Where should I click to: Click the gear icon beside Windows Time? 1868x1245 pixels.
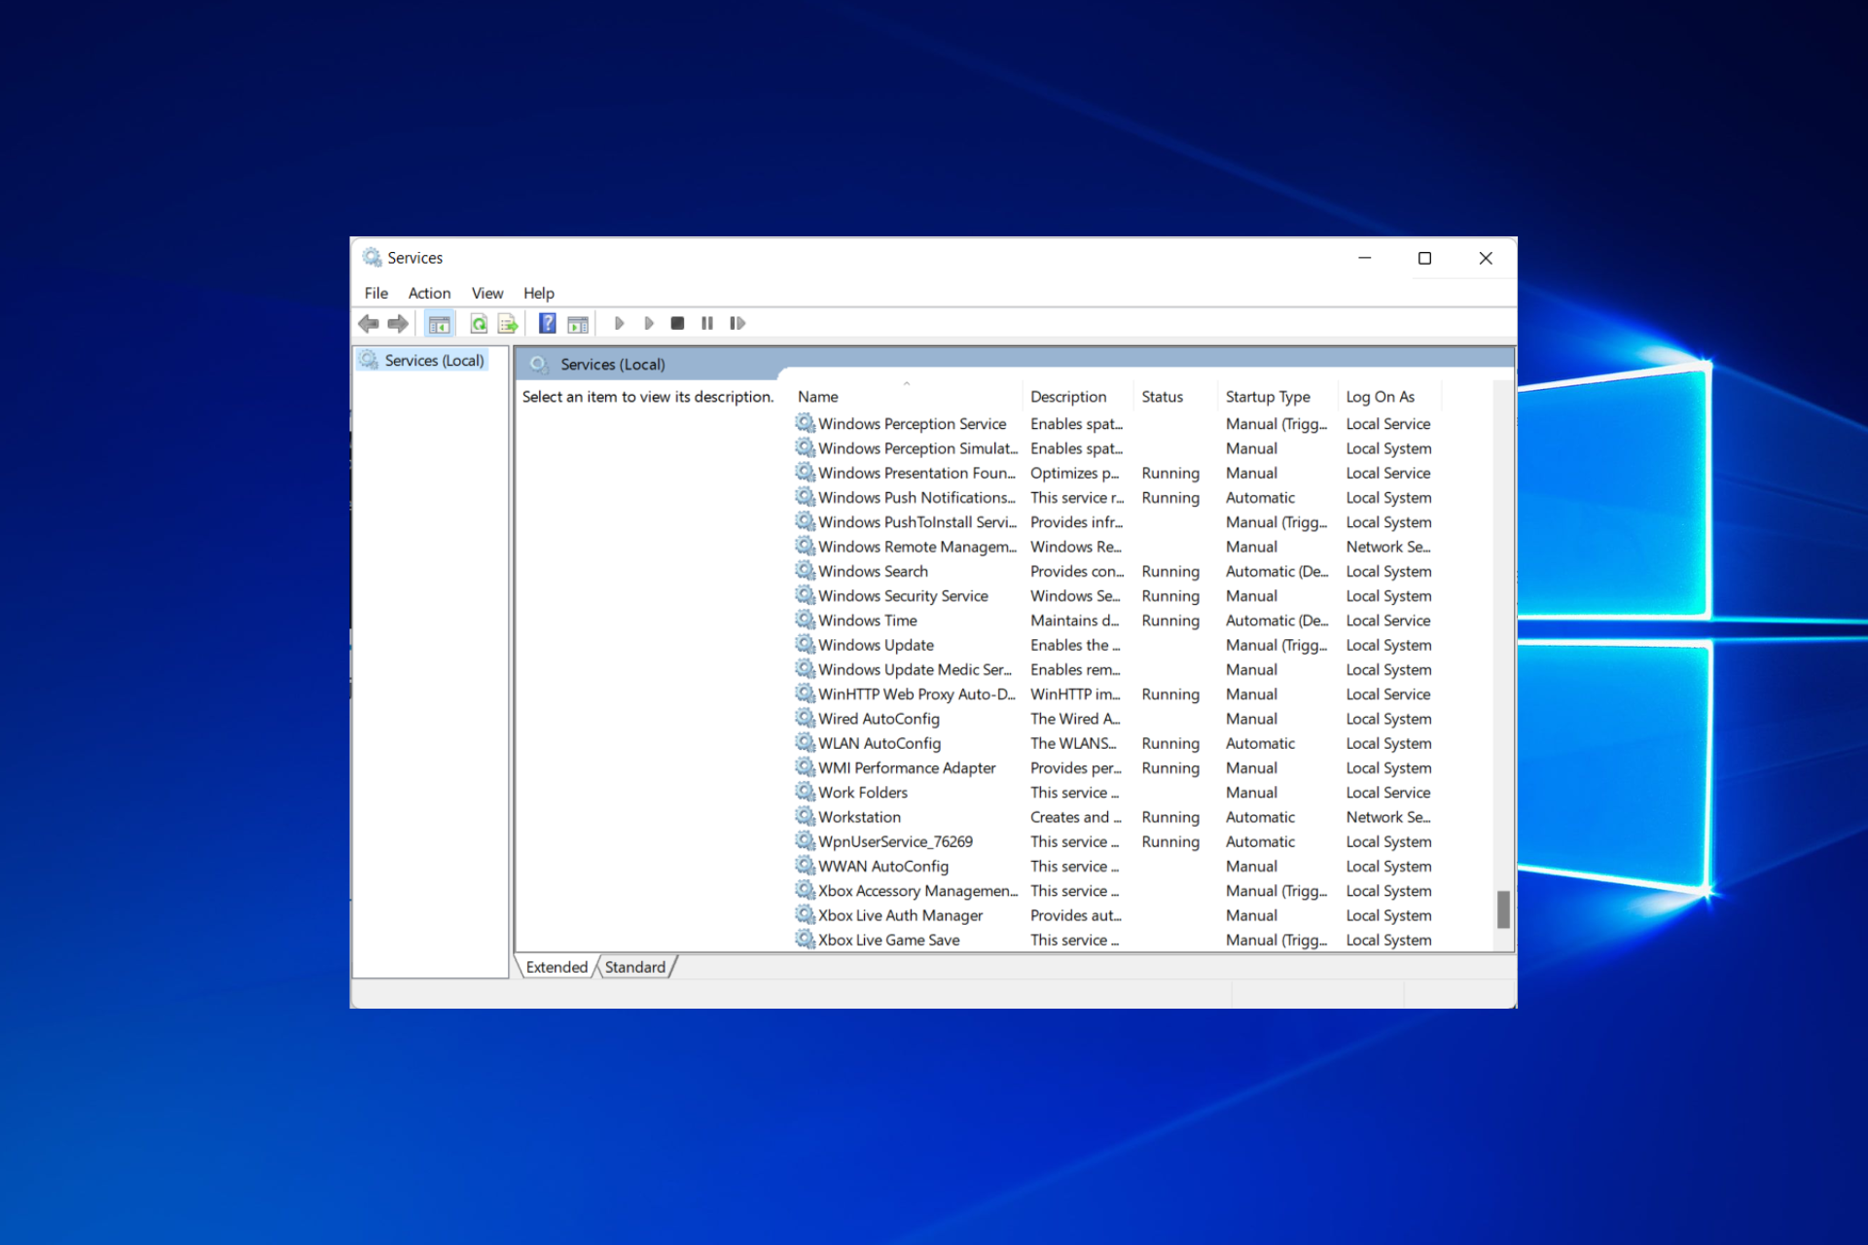pos(806,621)
